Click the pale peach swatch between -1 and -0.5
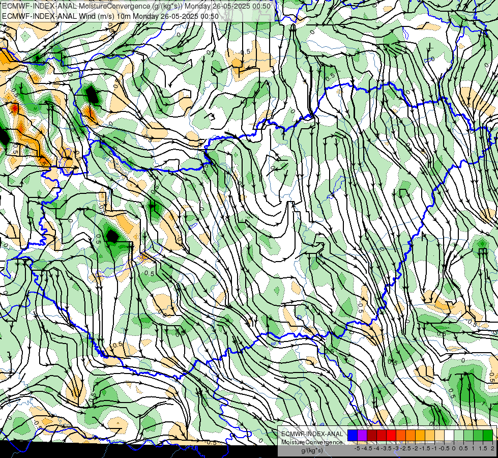 pyautogui.click(x=440, y=435)
